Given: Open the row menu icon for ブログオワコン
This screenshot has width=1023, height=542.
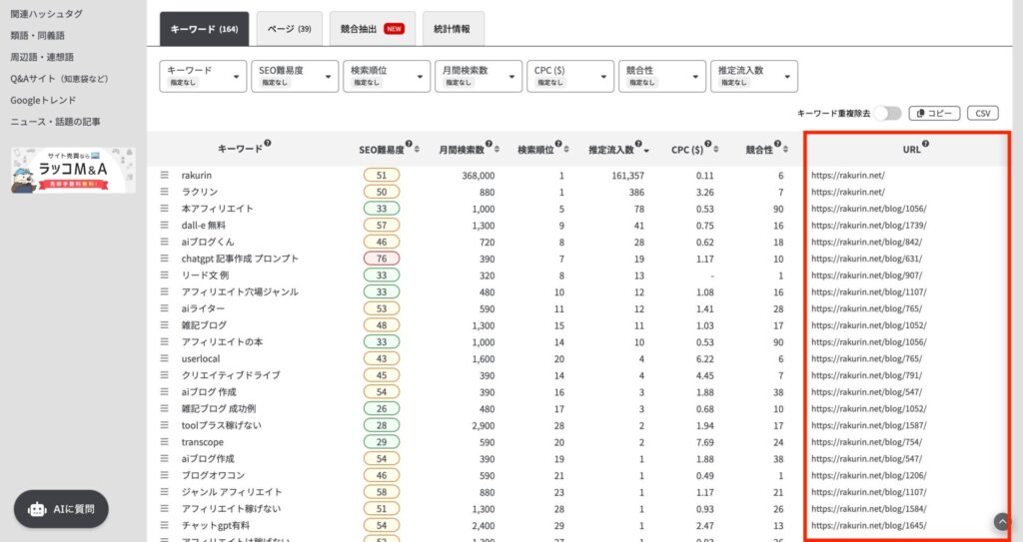Looking at the screenshot, I should click(165, 475).
